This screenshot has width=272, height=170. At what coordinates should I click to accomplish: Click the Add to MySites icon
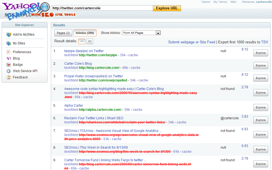coord(9,35)
